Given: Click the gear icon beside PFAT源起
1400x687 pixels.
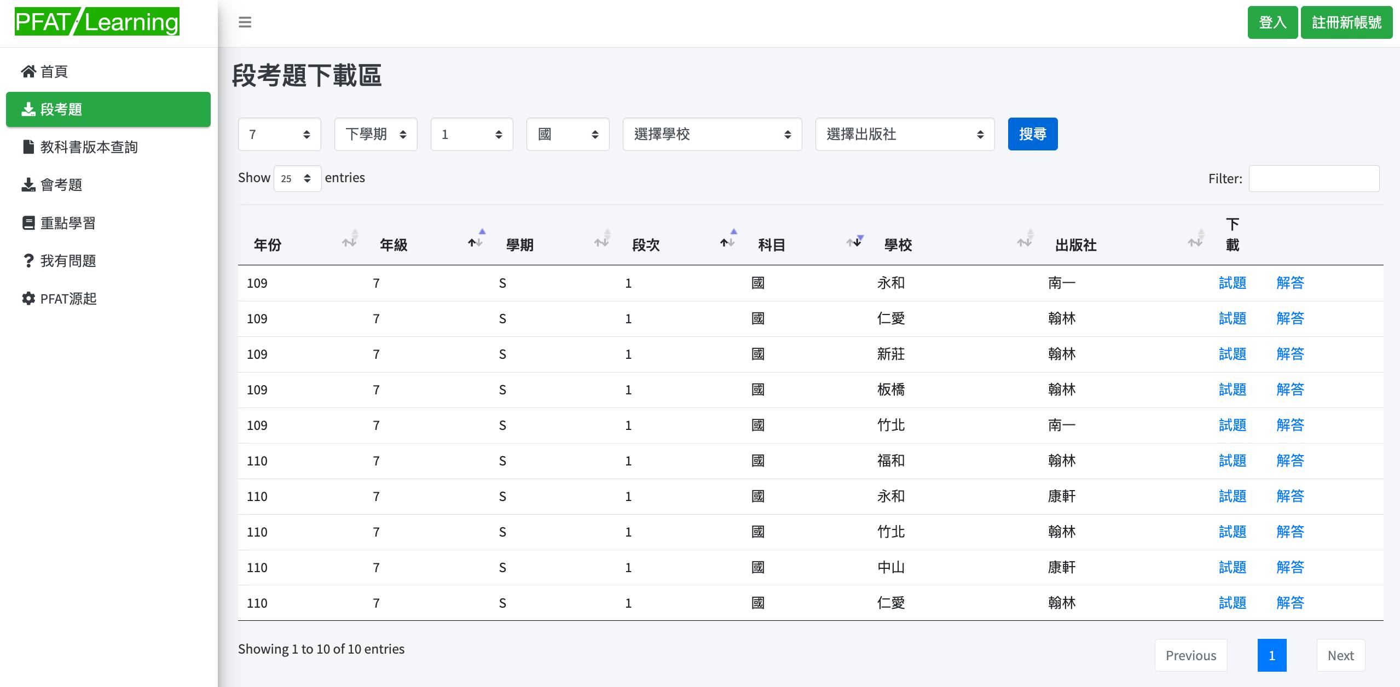Looking at the screenshot, I should pyautogui.click(x=28, y=298).
